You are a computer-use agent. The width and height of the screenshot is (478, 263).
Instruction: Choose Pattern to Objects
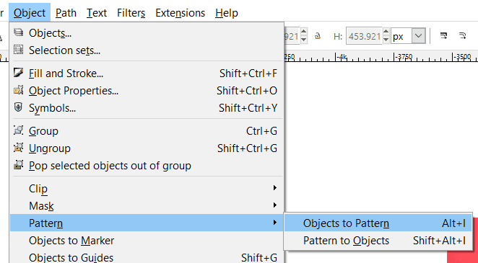pos(378,241)
